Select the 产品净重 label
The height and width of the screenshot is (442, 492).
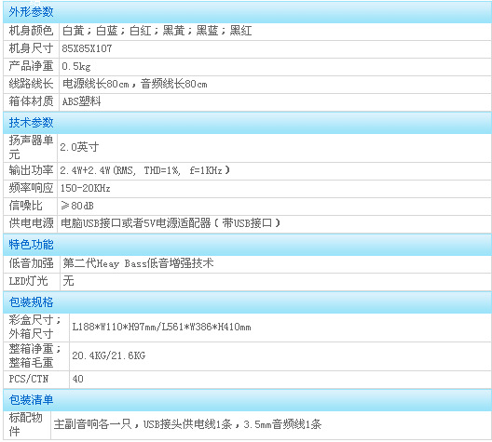(x=31, y=66)
